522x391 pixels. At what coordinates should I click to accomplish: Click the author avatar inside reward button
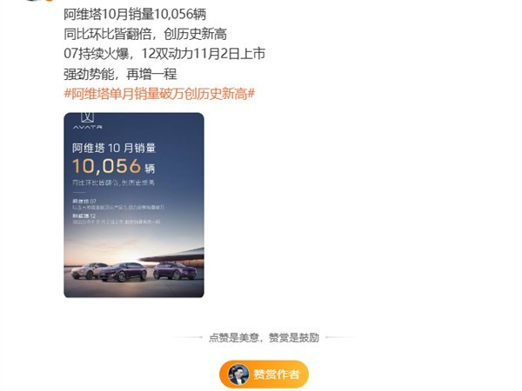(x=238, y=374)
